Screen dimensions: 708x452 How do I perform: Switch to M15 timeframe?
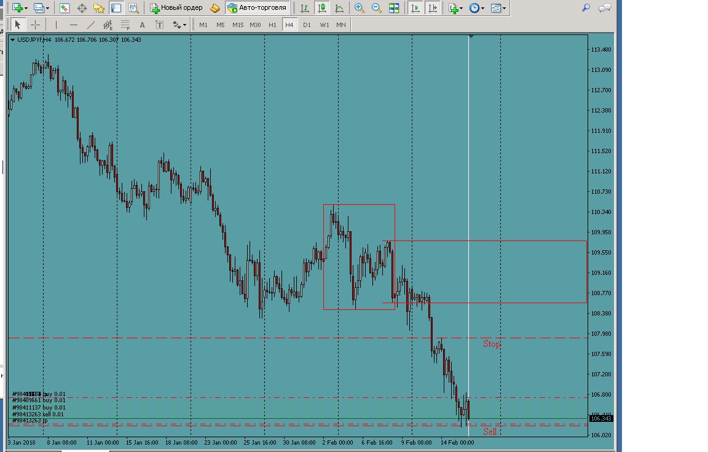point(238,25)
